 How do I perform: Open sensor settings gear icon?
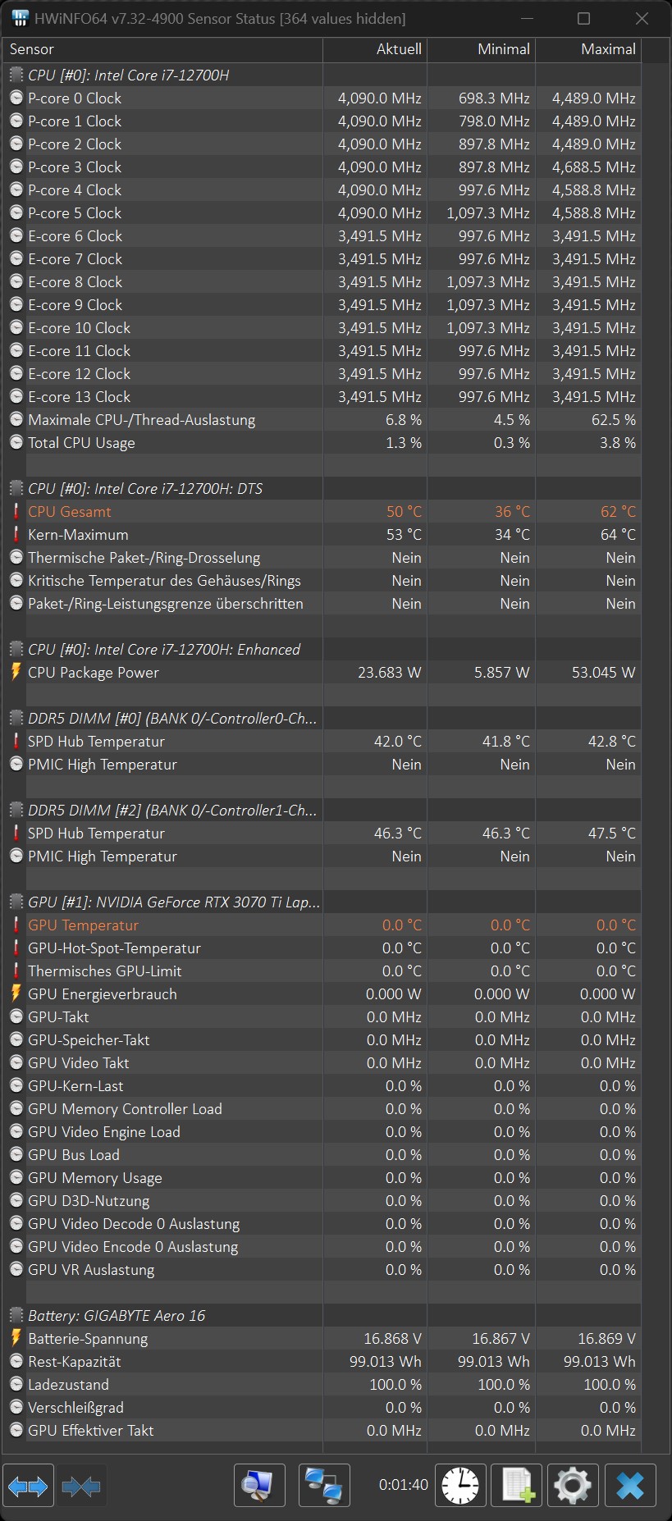click(573, 1485)
